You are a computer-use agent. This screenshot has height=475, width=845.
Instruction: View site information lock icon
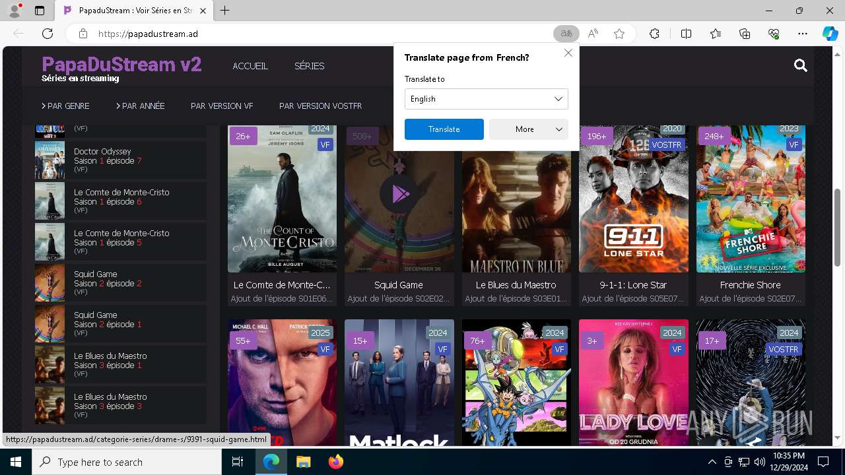pos(83,34)
